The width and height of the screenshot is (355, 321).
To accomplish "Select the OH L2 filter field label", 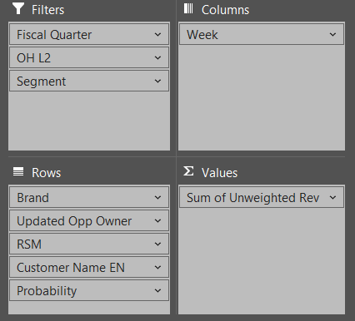I will [33, 58].
